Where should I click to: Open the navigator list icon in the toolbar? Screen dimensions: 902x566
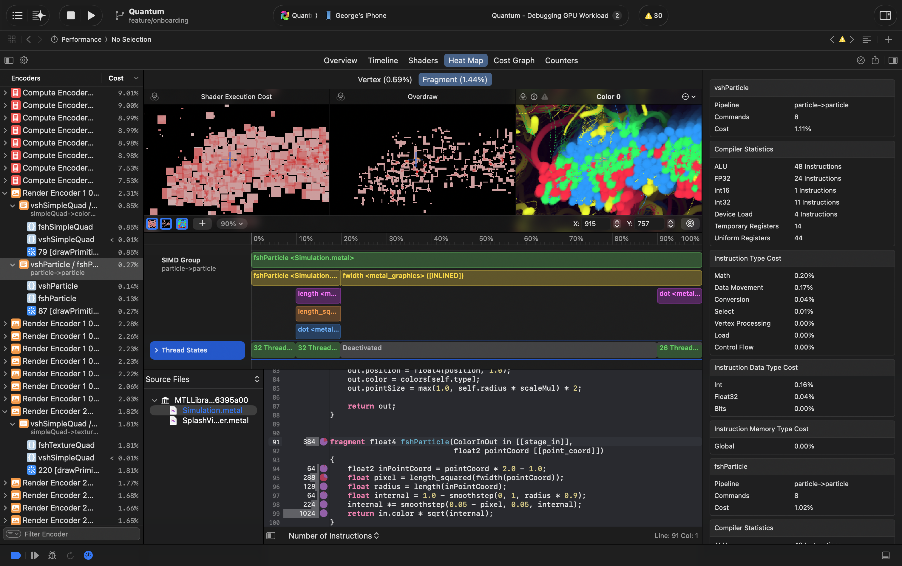(x=17, y=15)
